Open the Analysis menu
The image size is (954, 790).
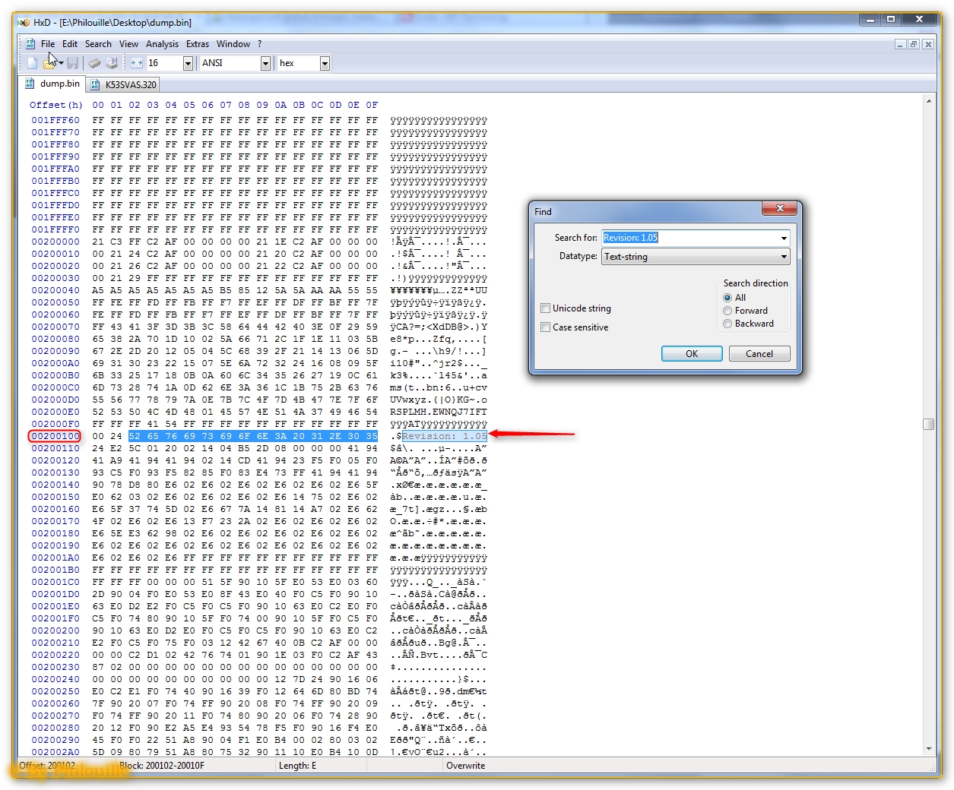click(162, 44)
